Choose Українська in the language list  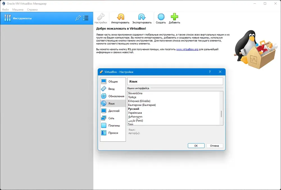coord(173,113)
